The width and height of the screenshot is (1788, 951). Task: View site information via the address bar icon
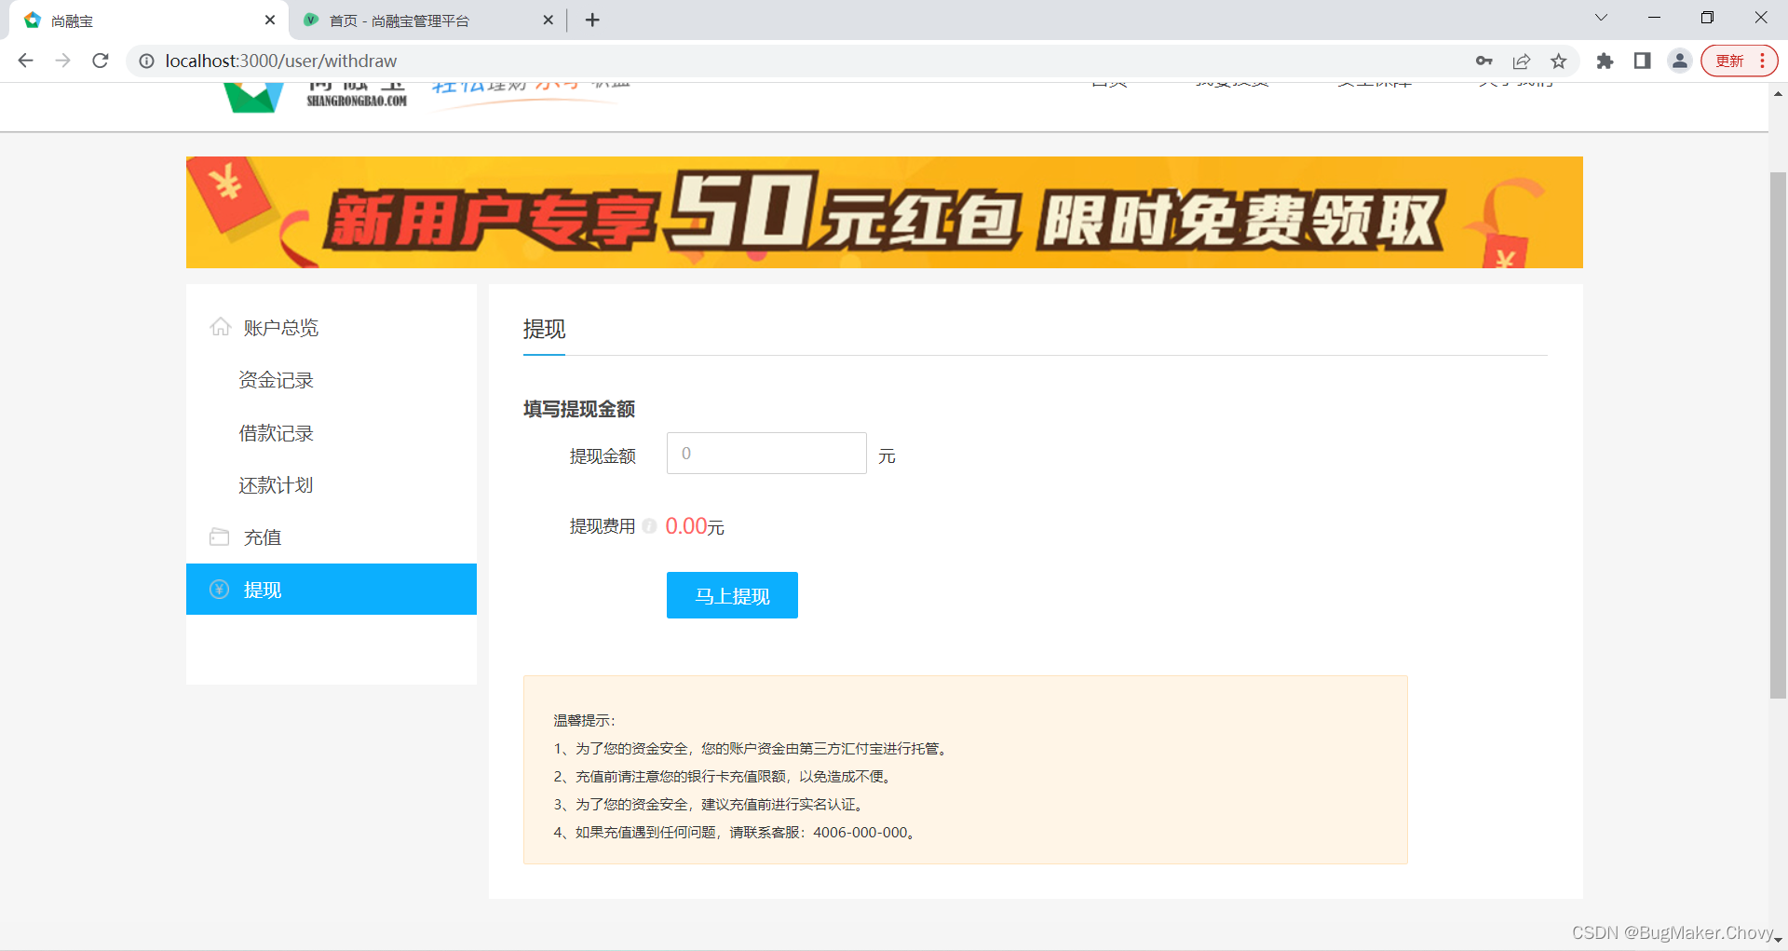click(x=146, y=61)
